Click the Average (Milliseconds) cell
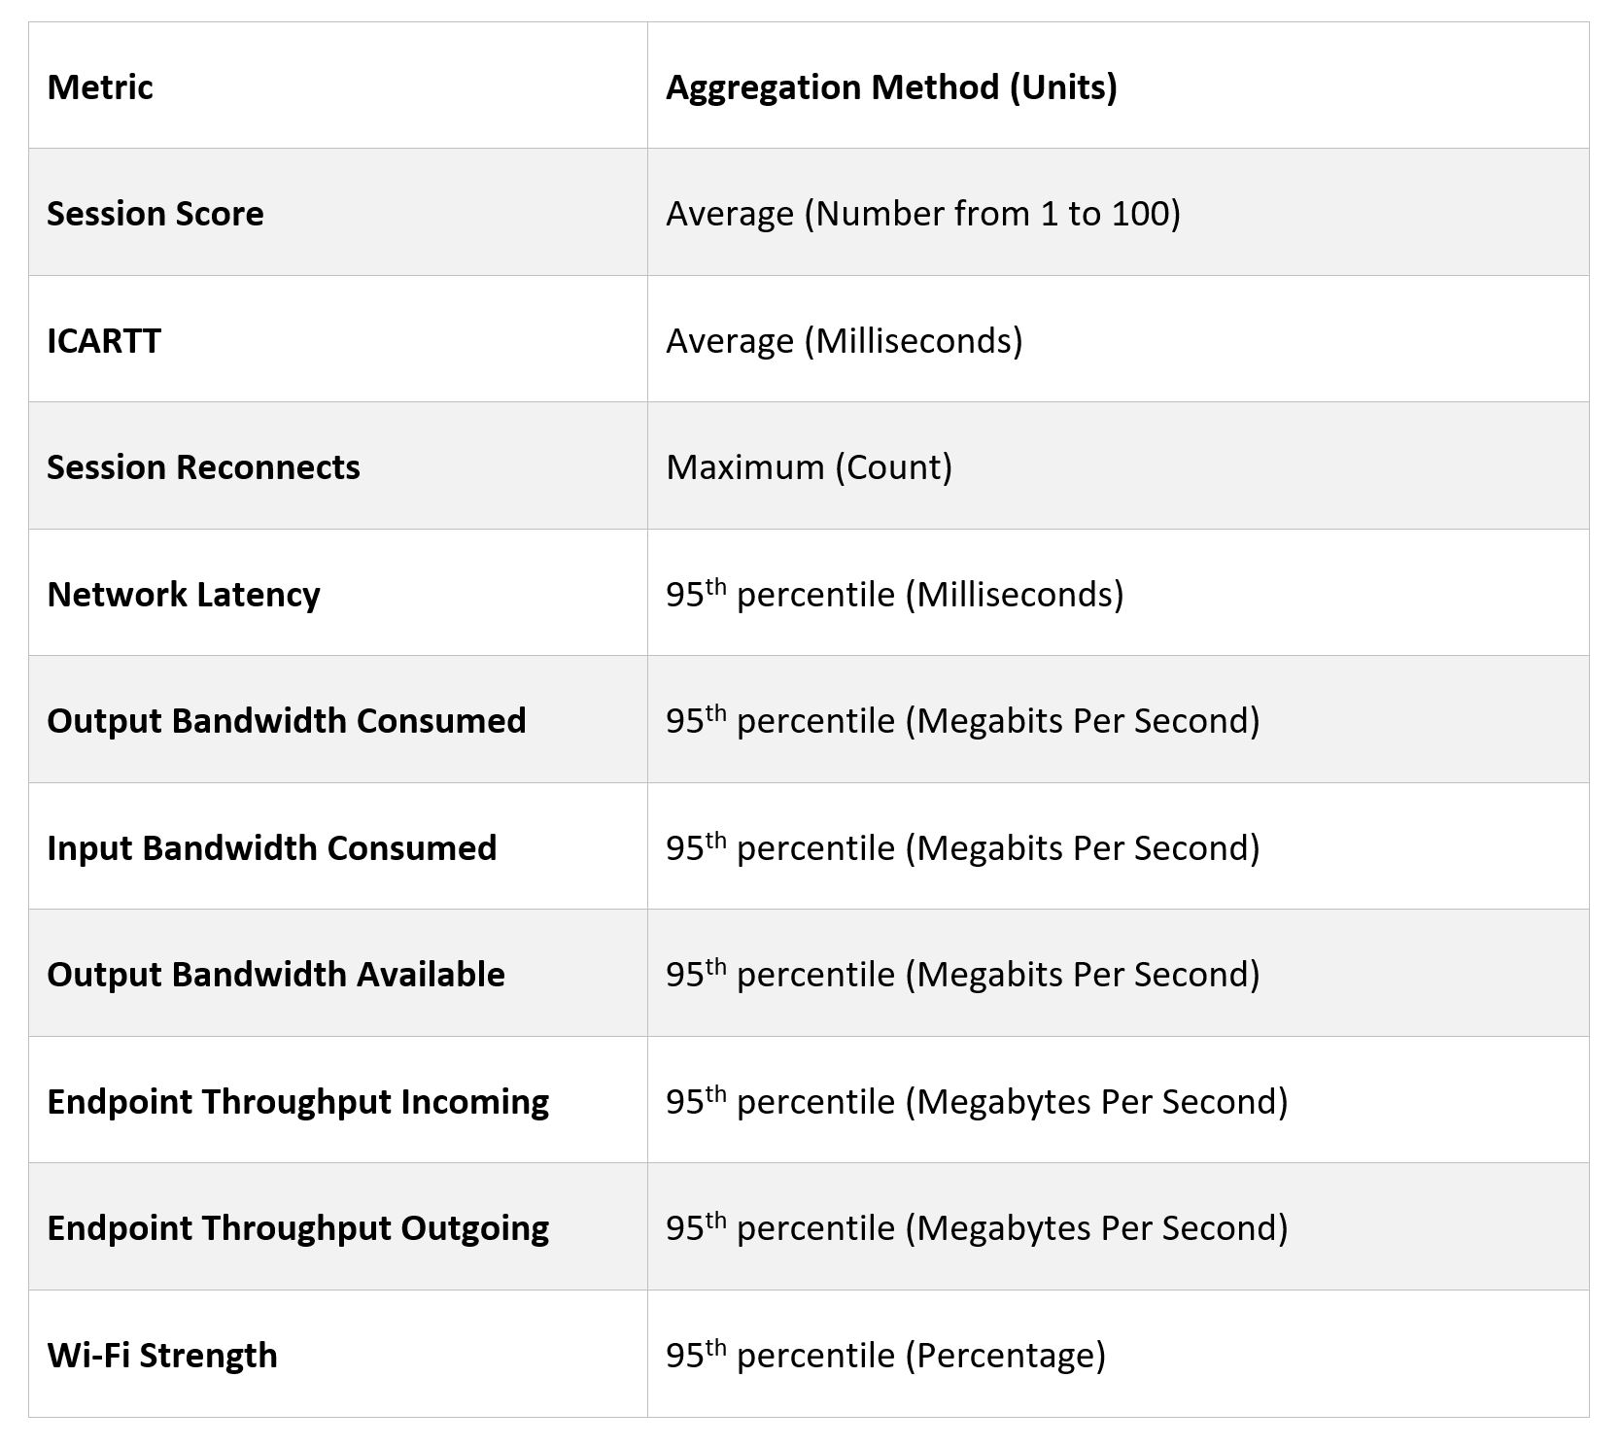1622x1446 pixels. click(x=844, y=341)
